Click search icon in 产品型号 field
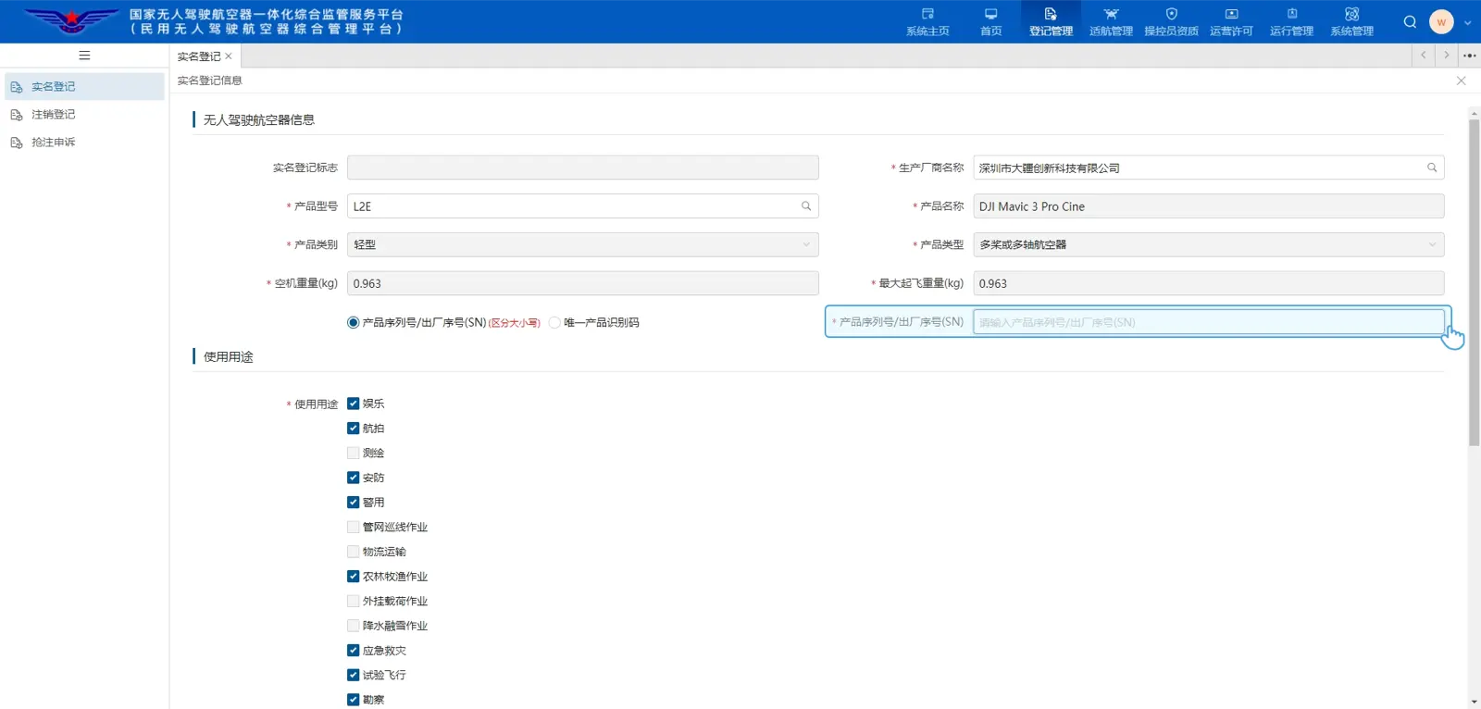 [806, 206]
